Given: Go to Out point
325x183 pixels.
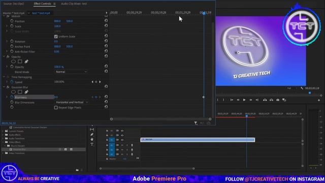Looking at the screenshot, I should (257, 100).
